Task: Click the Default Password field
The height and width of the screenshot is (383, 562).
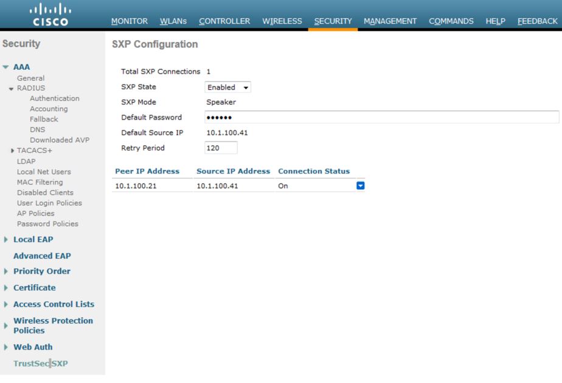Action: click(382, 117)
